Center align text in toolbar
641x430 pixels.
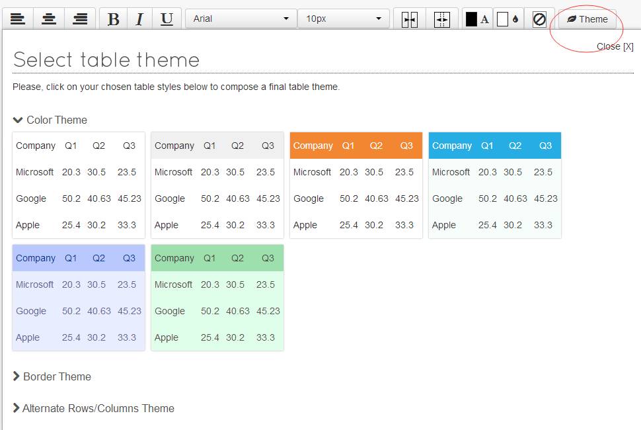49,19
